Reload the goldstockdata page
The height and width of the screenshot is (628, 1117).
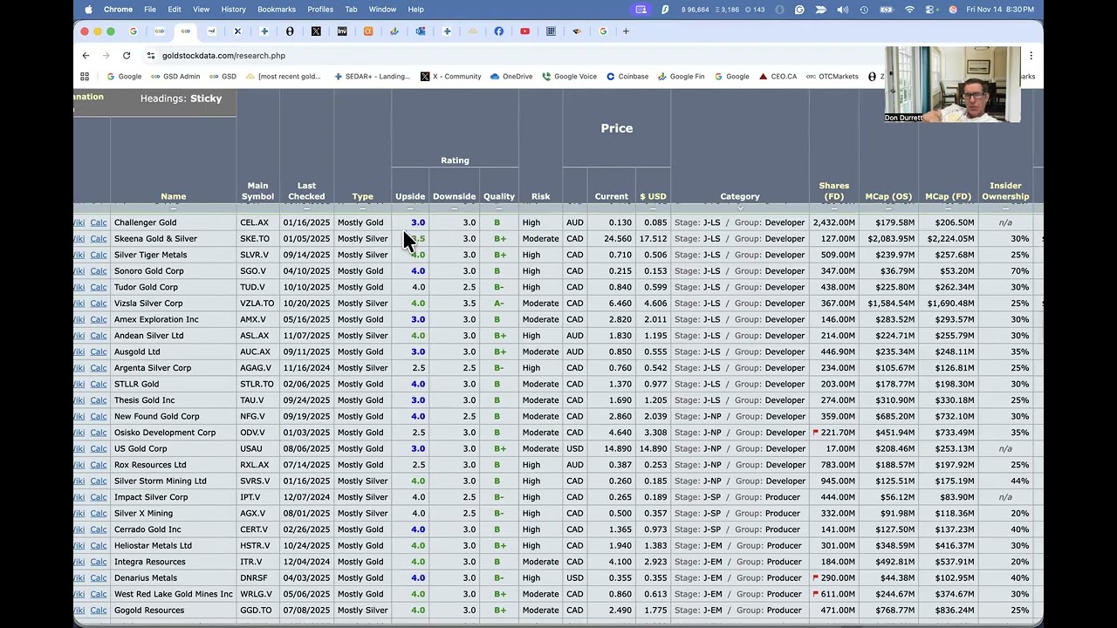127,55
